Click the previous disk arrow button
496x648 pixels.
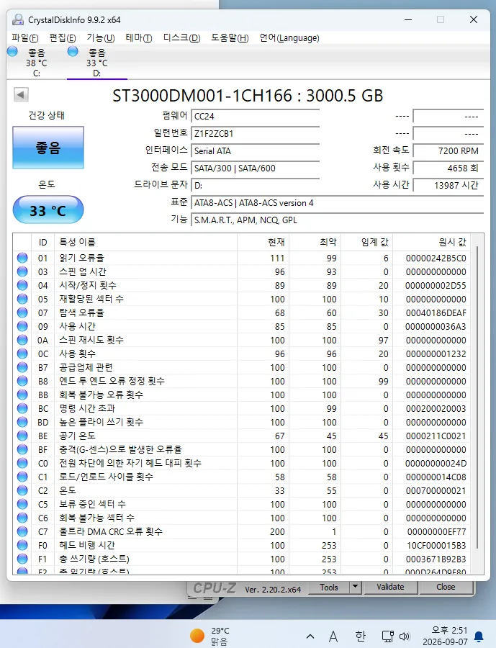21,94
